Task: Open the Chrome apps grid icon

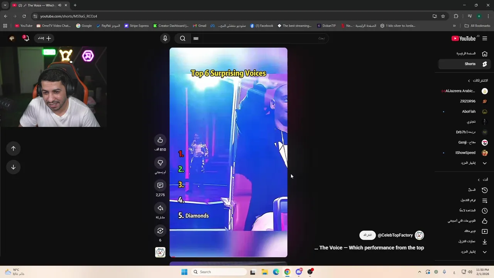Action: [x=5, y=26]
